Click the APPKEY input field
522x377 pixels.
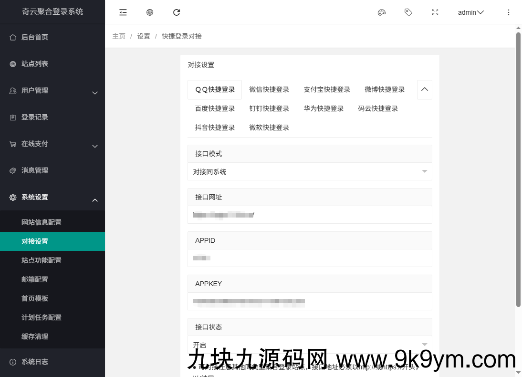(310, 301)
